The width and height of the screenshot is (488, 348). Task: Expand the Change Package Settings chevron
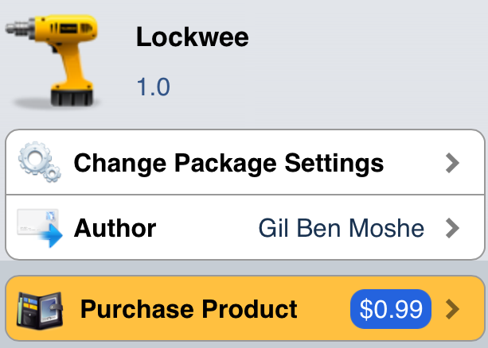click(x=453, y=164)
